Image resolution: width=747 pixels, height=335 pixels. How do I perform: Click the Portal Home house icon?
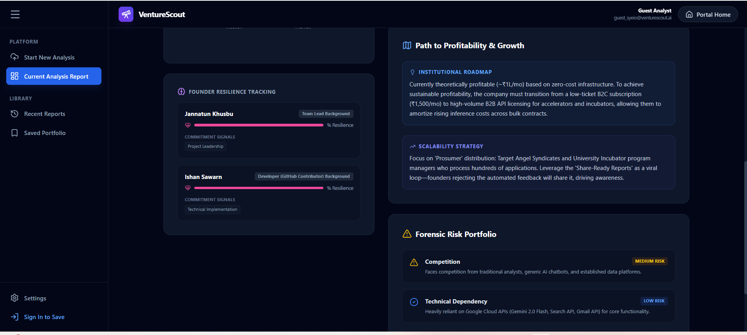(689, 14)
